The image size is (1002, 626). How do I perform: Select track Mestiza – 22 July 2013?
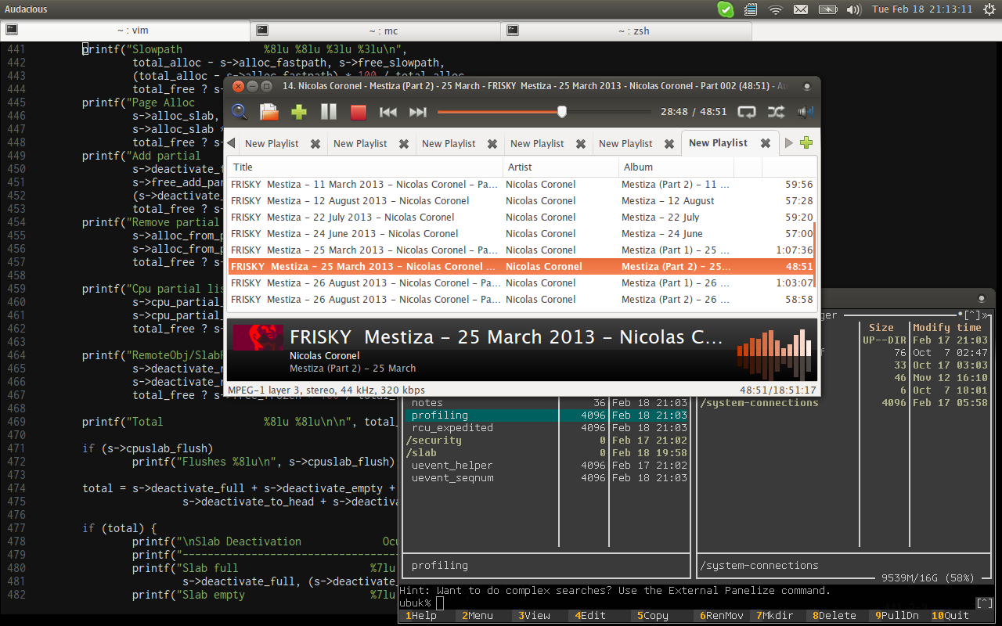pos(521,218)
